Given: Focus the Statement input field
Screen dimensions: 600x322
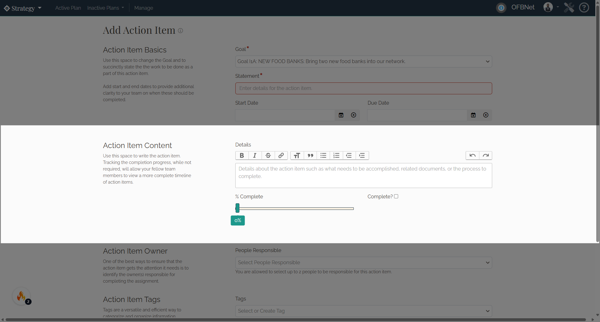Looking at the screenshot, I should point(363,88).
